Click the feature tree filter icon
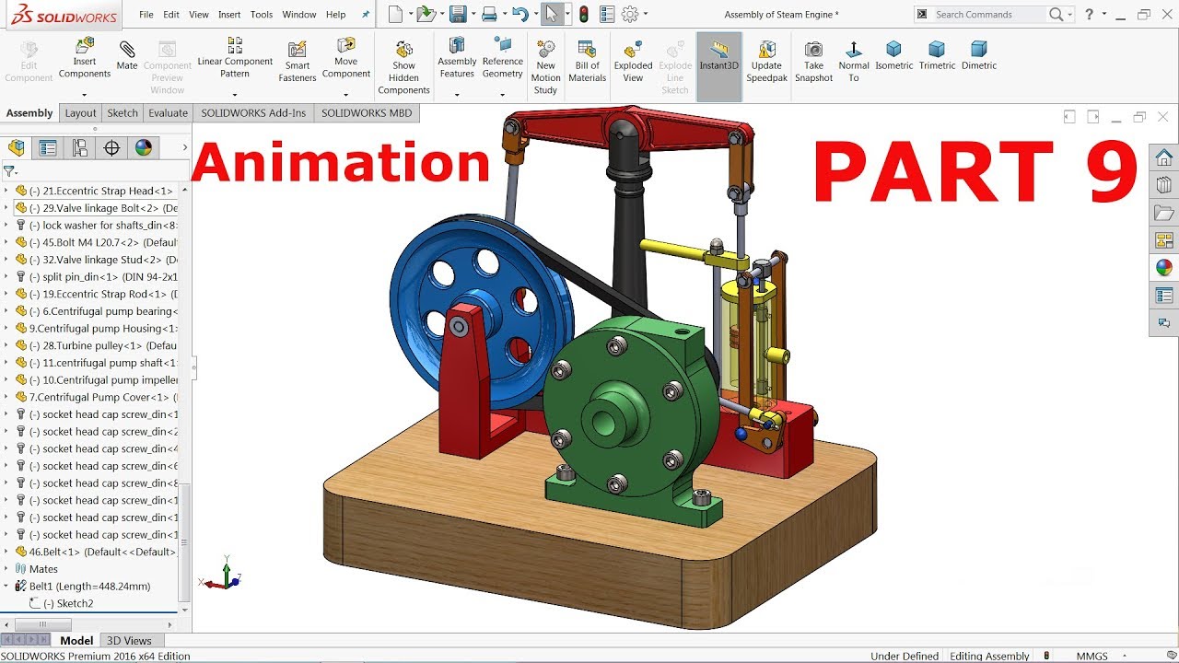1179x663 pixels. (x=9, y=171)
